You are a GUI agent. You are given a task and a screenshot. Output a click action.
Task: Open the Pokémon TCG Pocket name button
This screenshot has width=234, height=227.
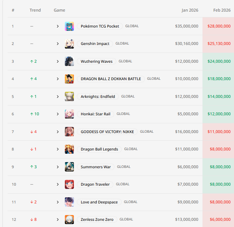click(100, 26)
